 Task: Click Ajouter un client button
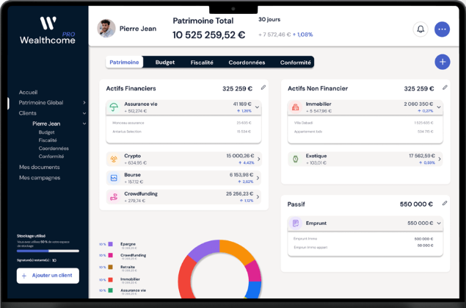tap(48, 276)
